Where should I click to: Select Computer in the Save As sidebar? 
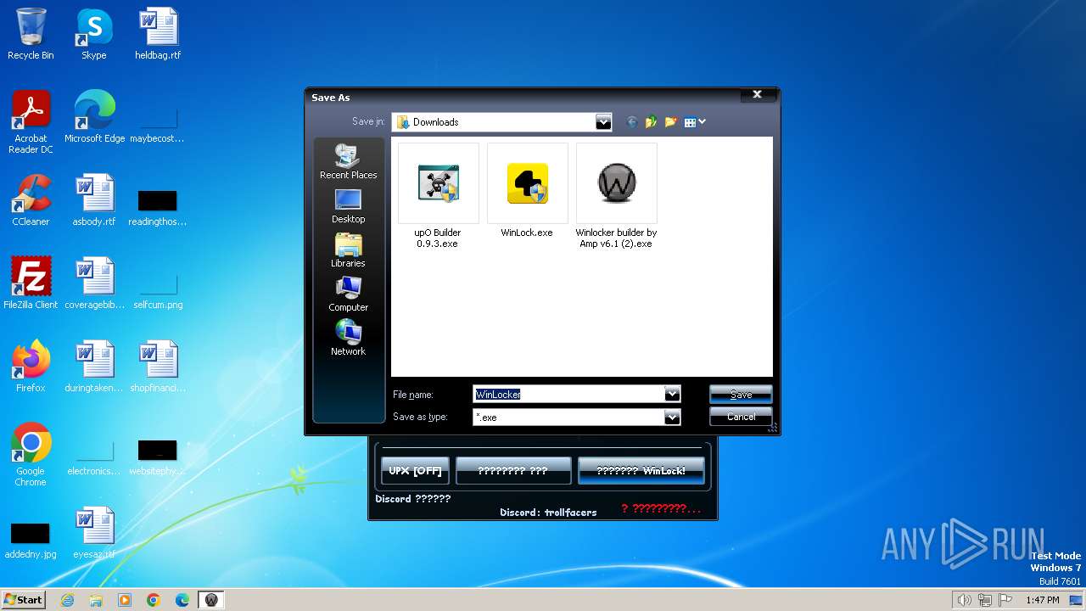click(348, 294)
